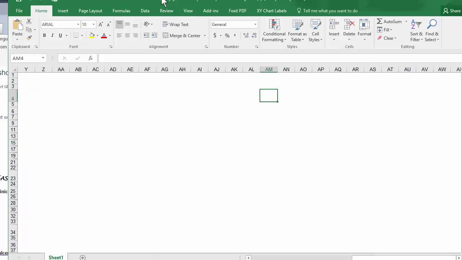Click the Accounting dollar format icon
This screenshot has height=260, width=462.
[x=215, y=35]
